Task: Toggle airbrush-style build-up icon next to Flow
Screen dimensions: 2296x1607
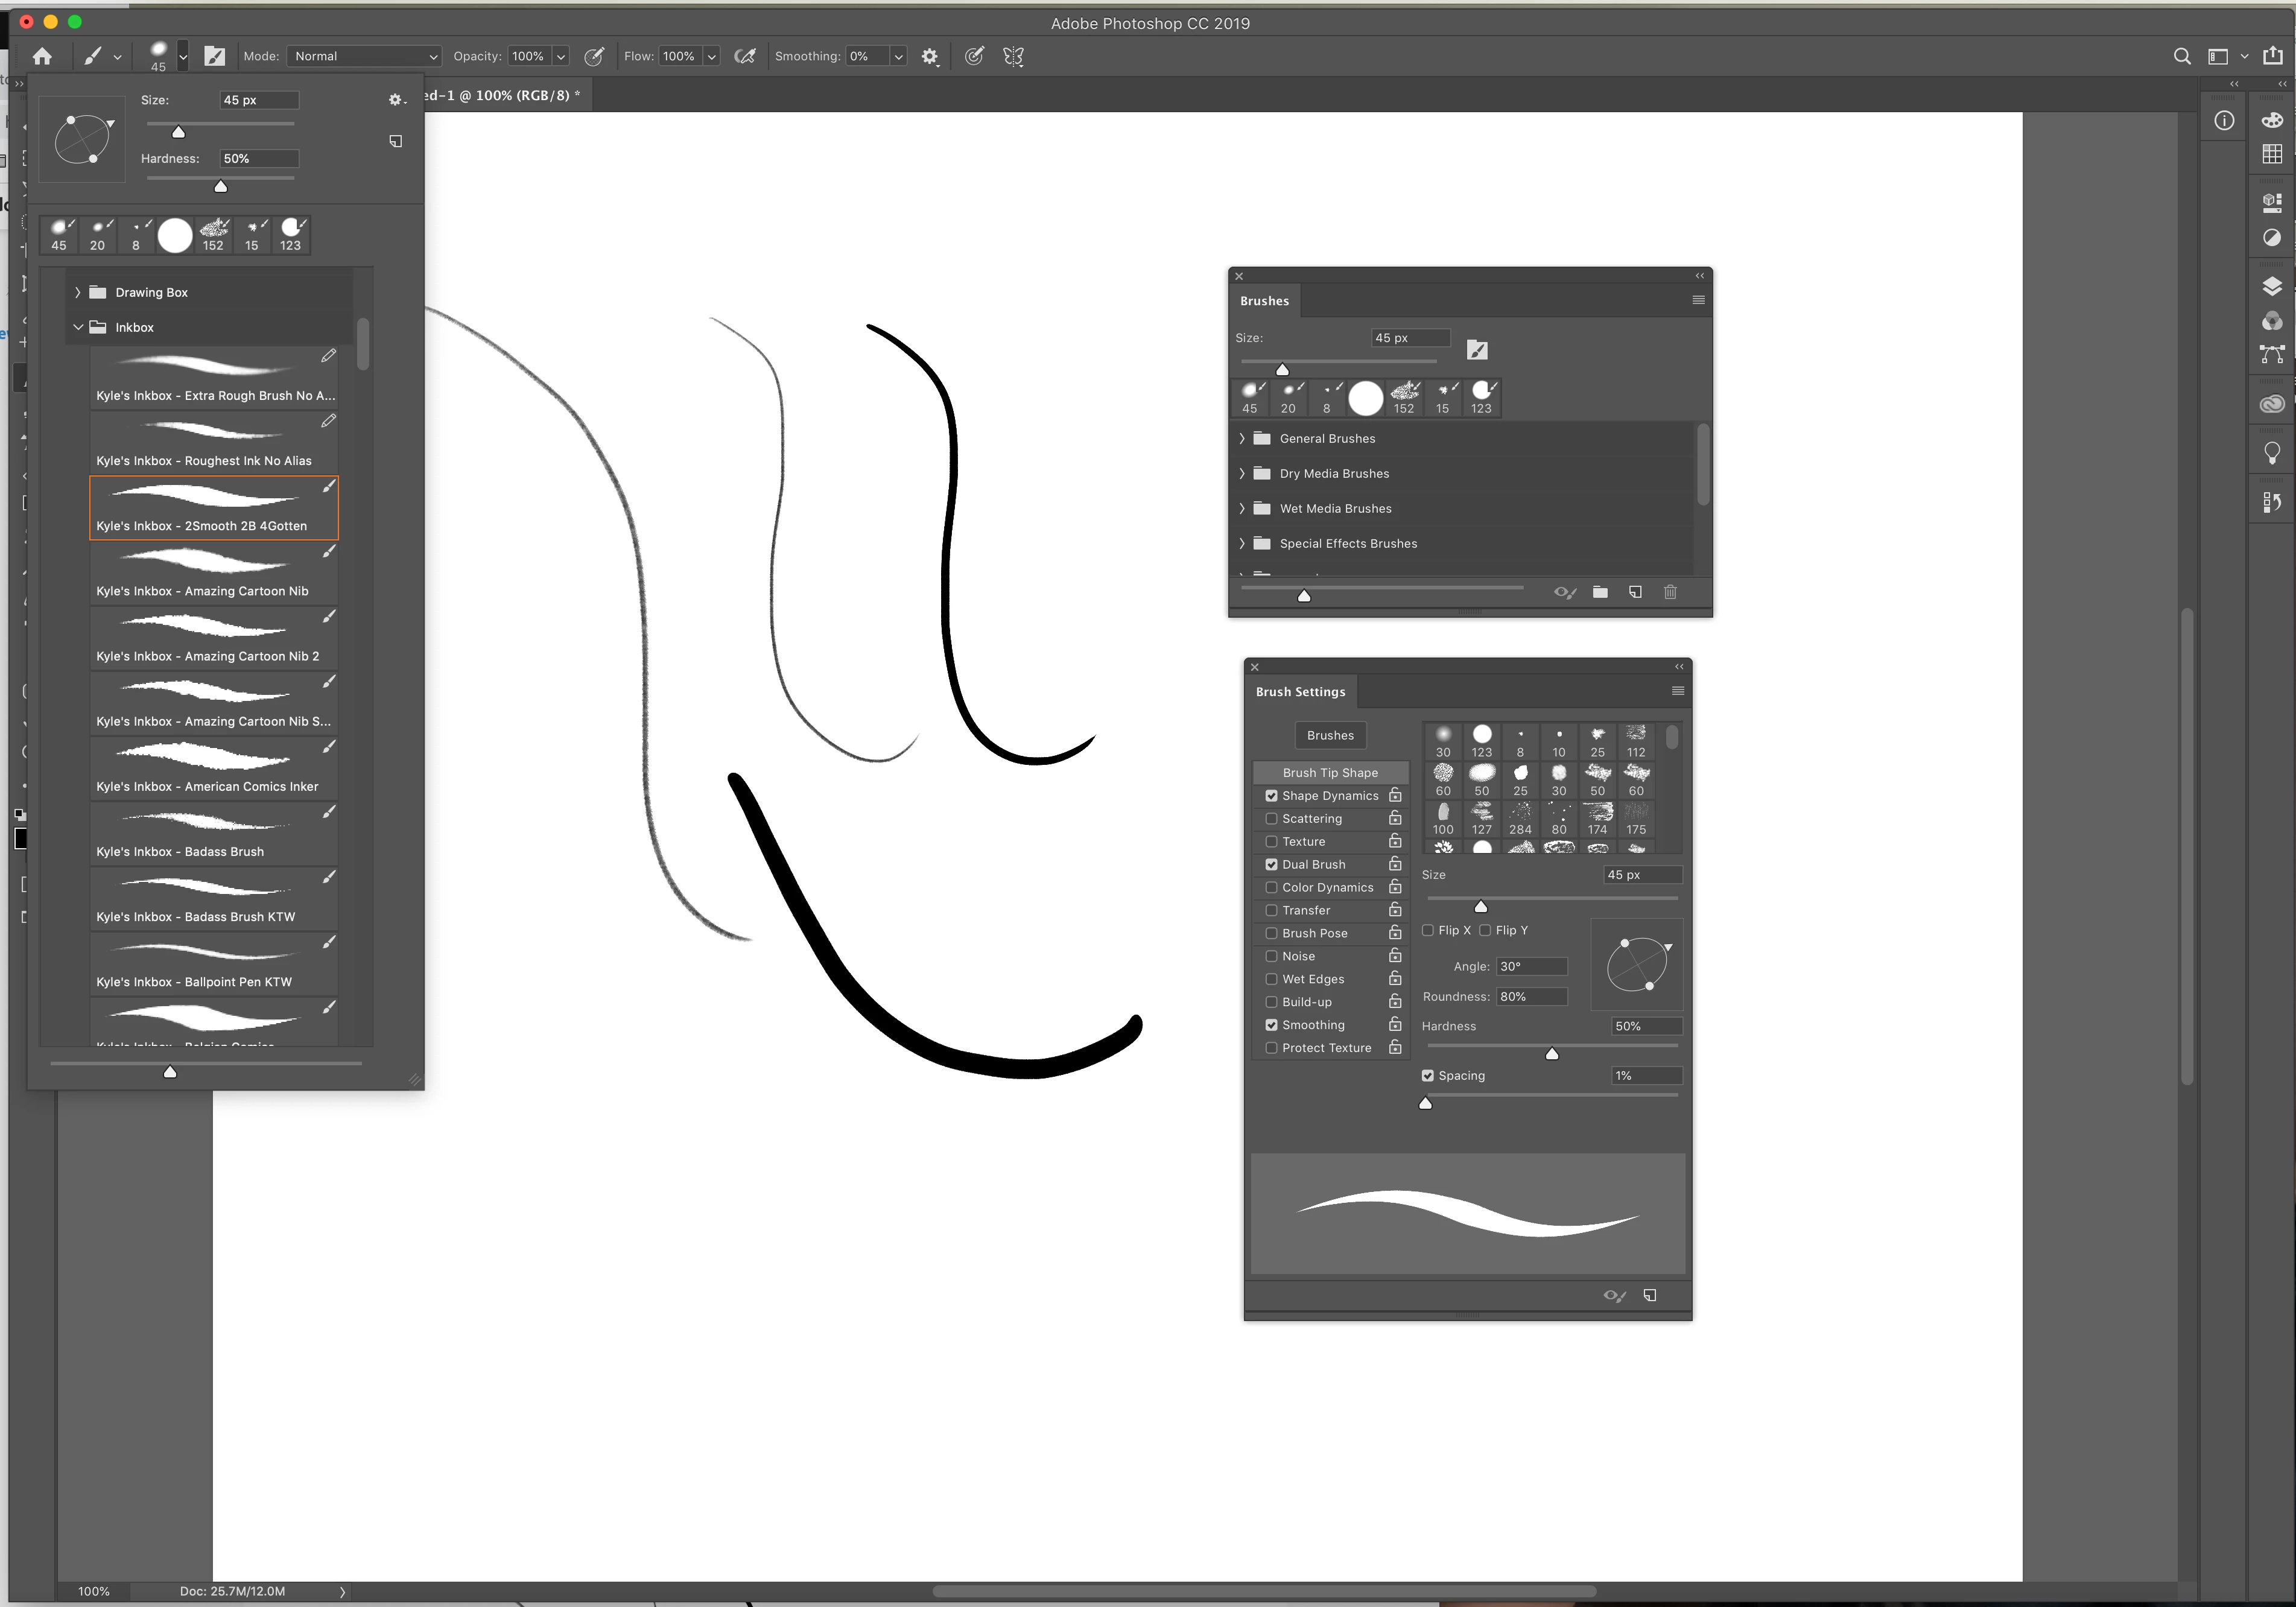Action: 745,57
